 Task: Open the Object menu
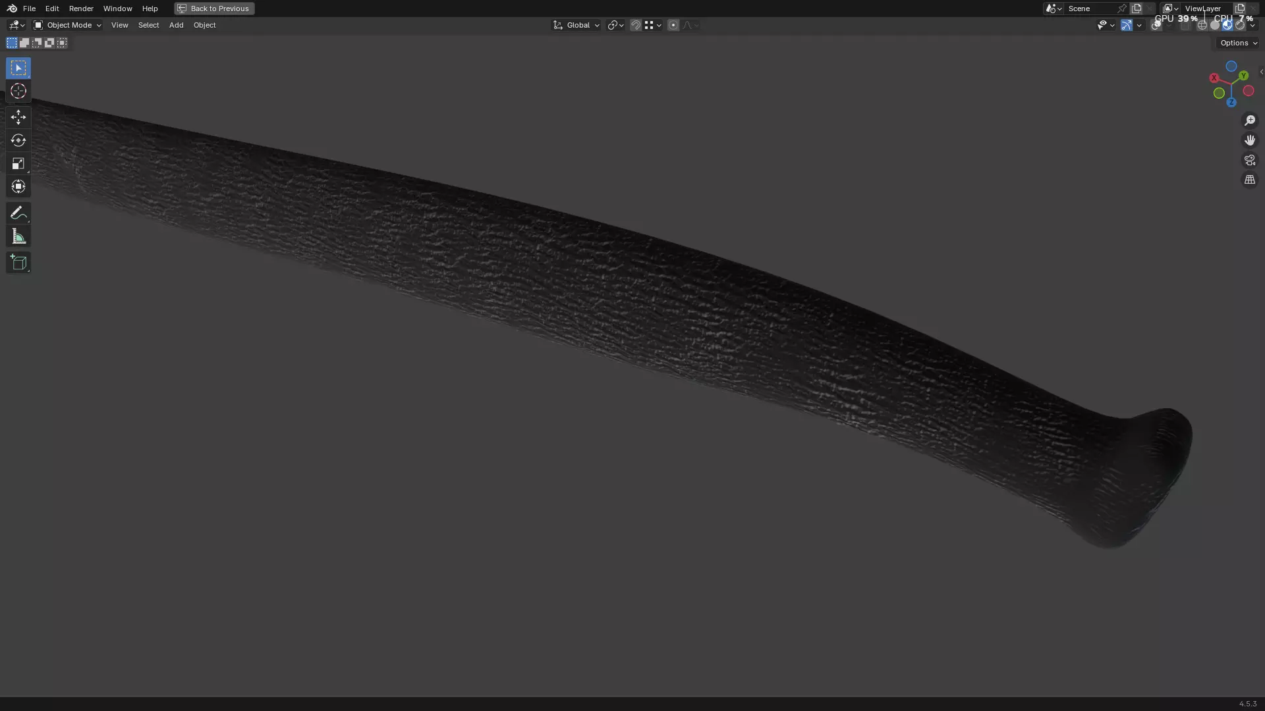coord(204,25)
